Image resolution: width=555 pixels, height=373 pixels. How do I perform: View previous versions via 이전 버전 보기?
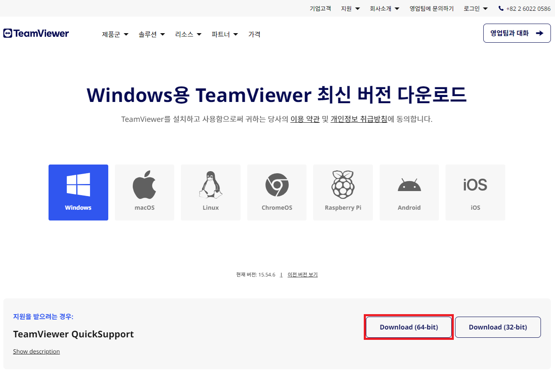tap(303, 275)
